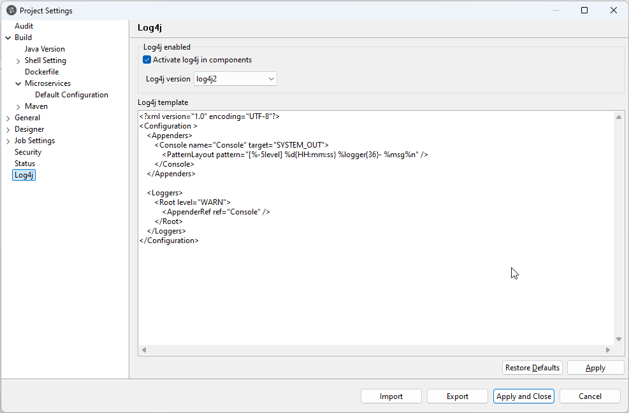
Task: Collapse the Microservices tree node
Action: coord(18,83)
